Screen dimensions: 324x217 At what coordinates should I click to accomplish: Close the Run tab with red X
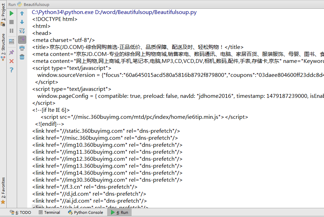tap(12, 61)
